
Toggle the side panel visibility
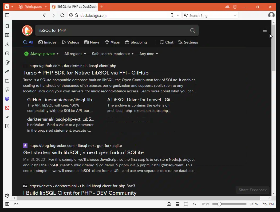(7, 15)
